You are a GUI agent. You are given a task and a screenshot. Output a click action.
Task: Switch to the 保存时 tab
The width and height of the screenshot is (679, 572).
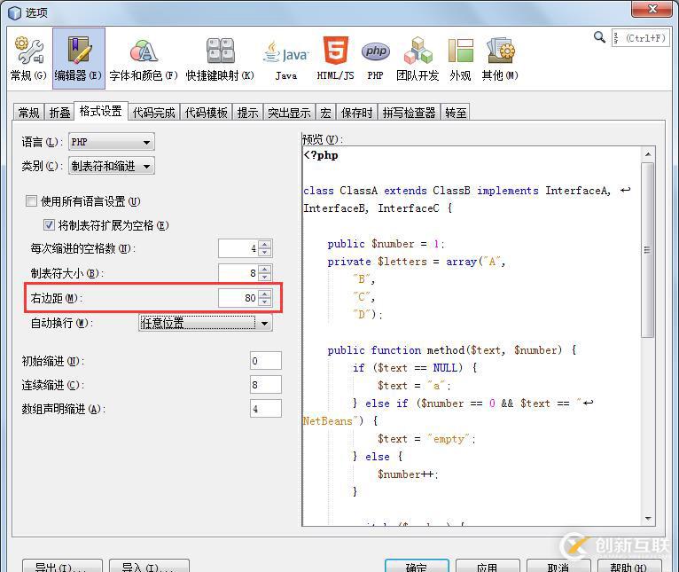[357, 114]
